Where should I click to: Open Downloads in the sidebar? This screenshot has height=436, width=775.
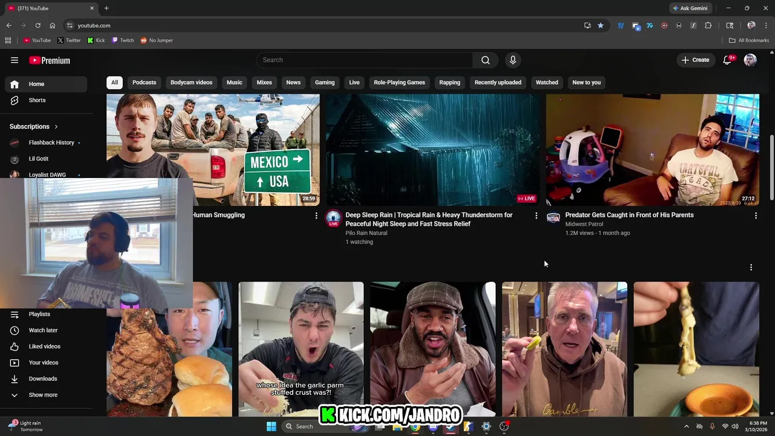click(x=46, y=378)
